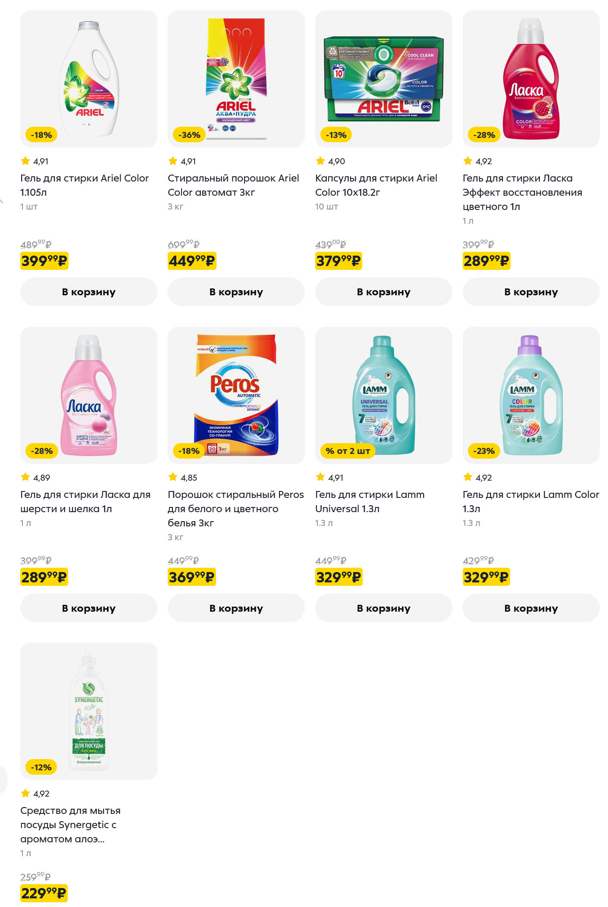Add Lamm Color gel to cart
Viewport: 608px width, 907px height.
click(x=531, y=608)
